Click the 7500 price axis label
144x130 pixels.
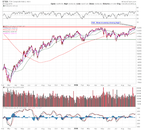click(x=139, y=82)
